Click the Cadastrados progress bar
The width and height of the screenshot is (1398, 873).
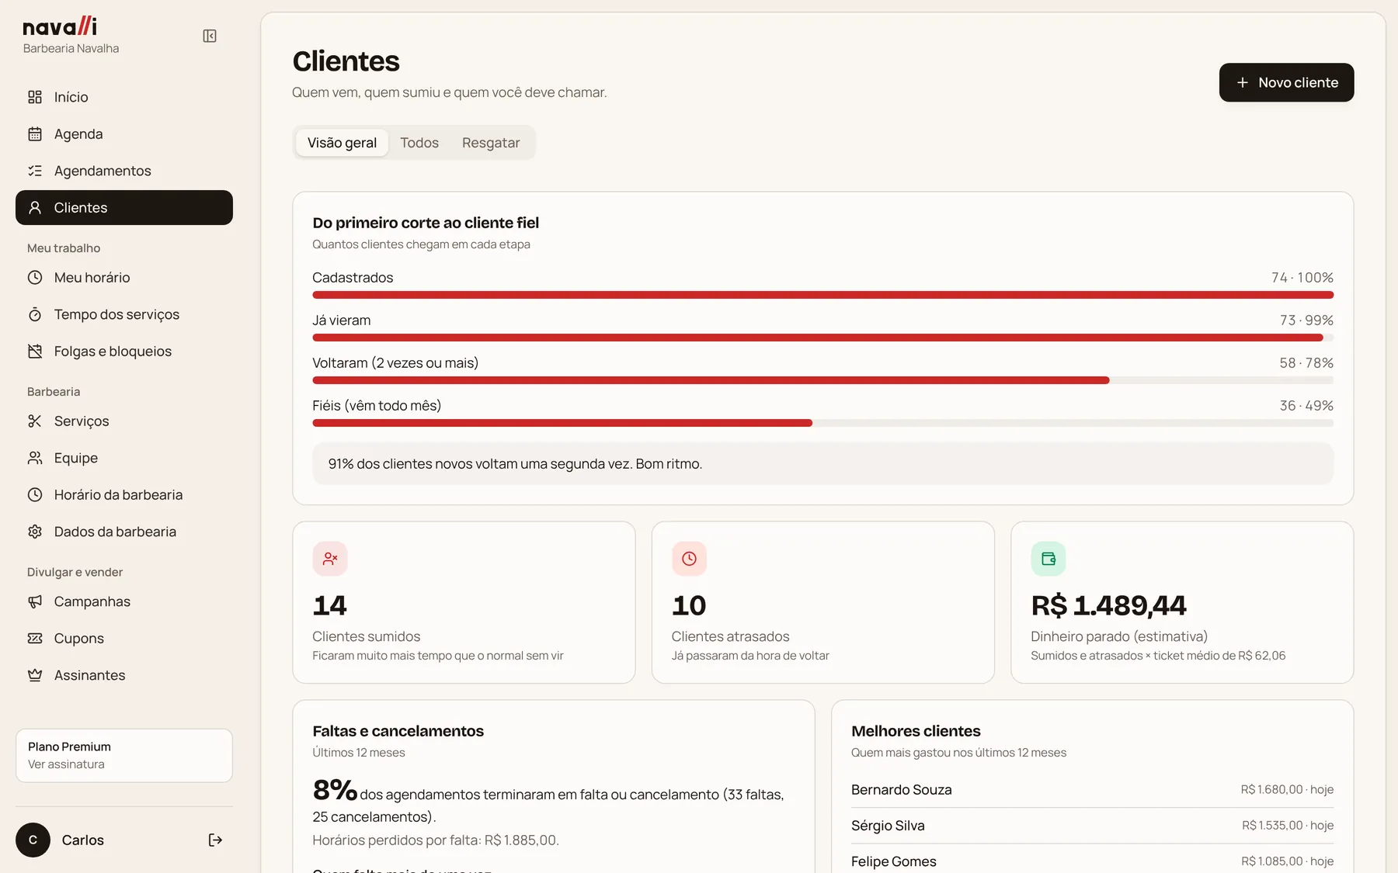pyautogui.click(x=822, y=295)
